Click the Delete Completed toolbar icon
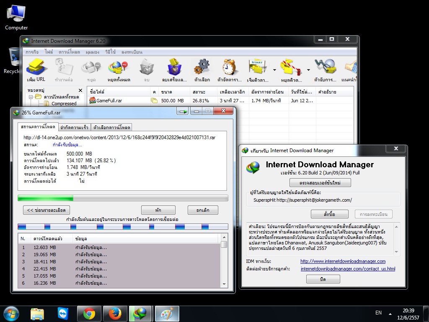 pos(174,70)
